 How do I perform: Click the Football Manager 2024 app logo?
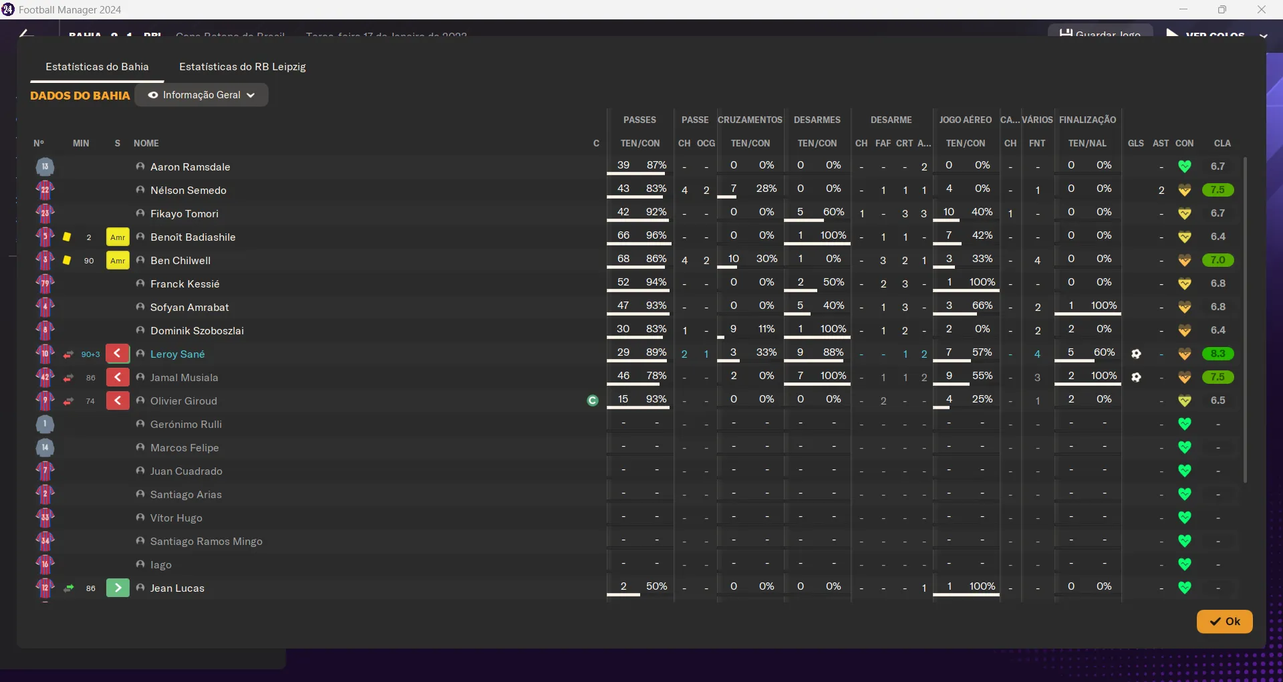point(8,9)
